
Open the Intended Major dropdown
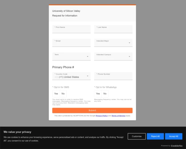point(113,43)
